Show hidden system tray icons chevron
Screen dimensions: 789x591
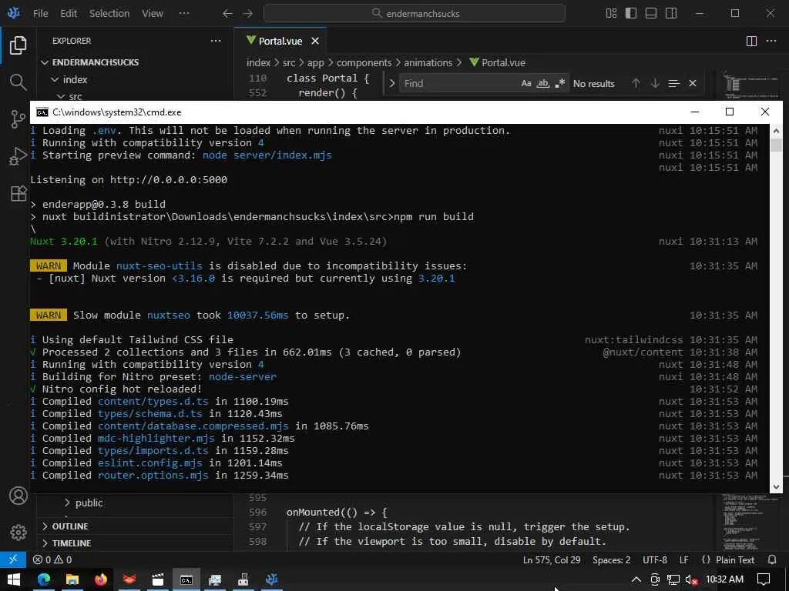coord(636,579)
